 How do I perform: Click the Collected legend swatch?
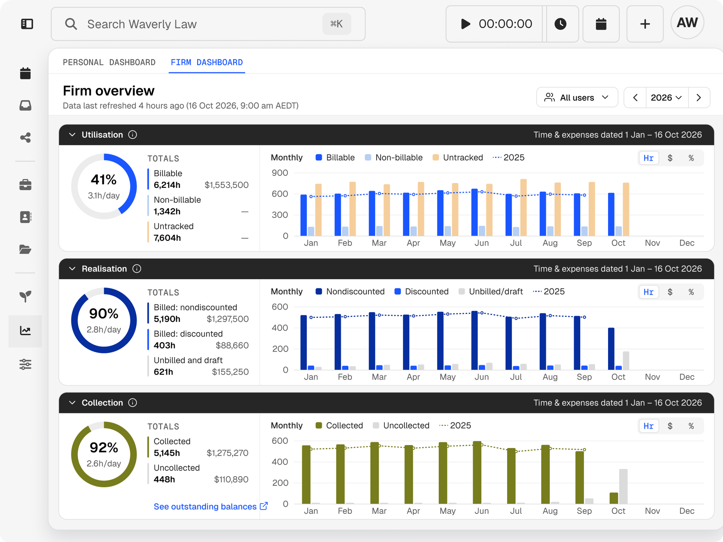[x=319, y=425]
